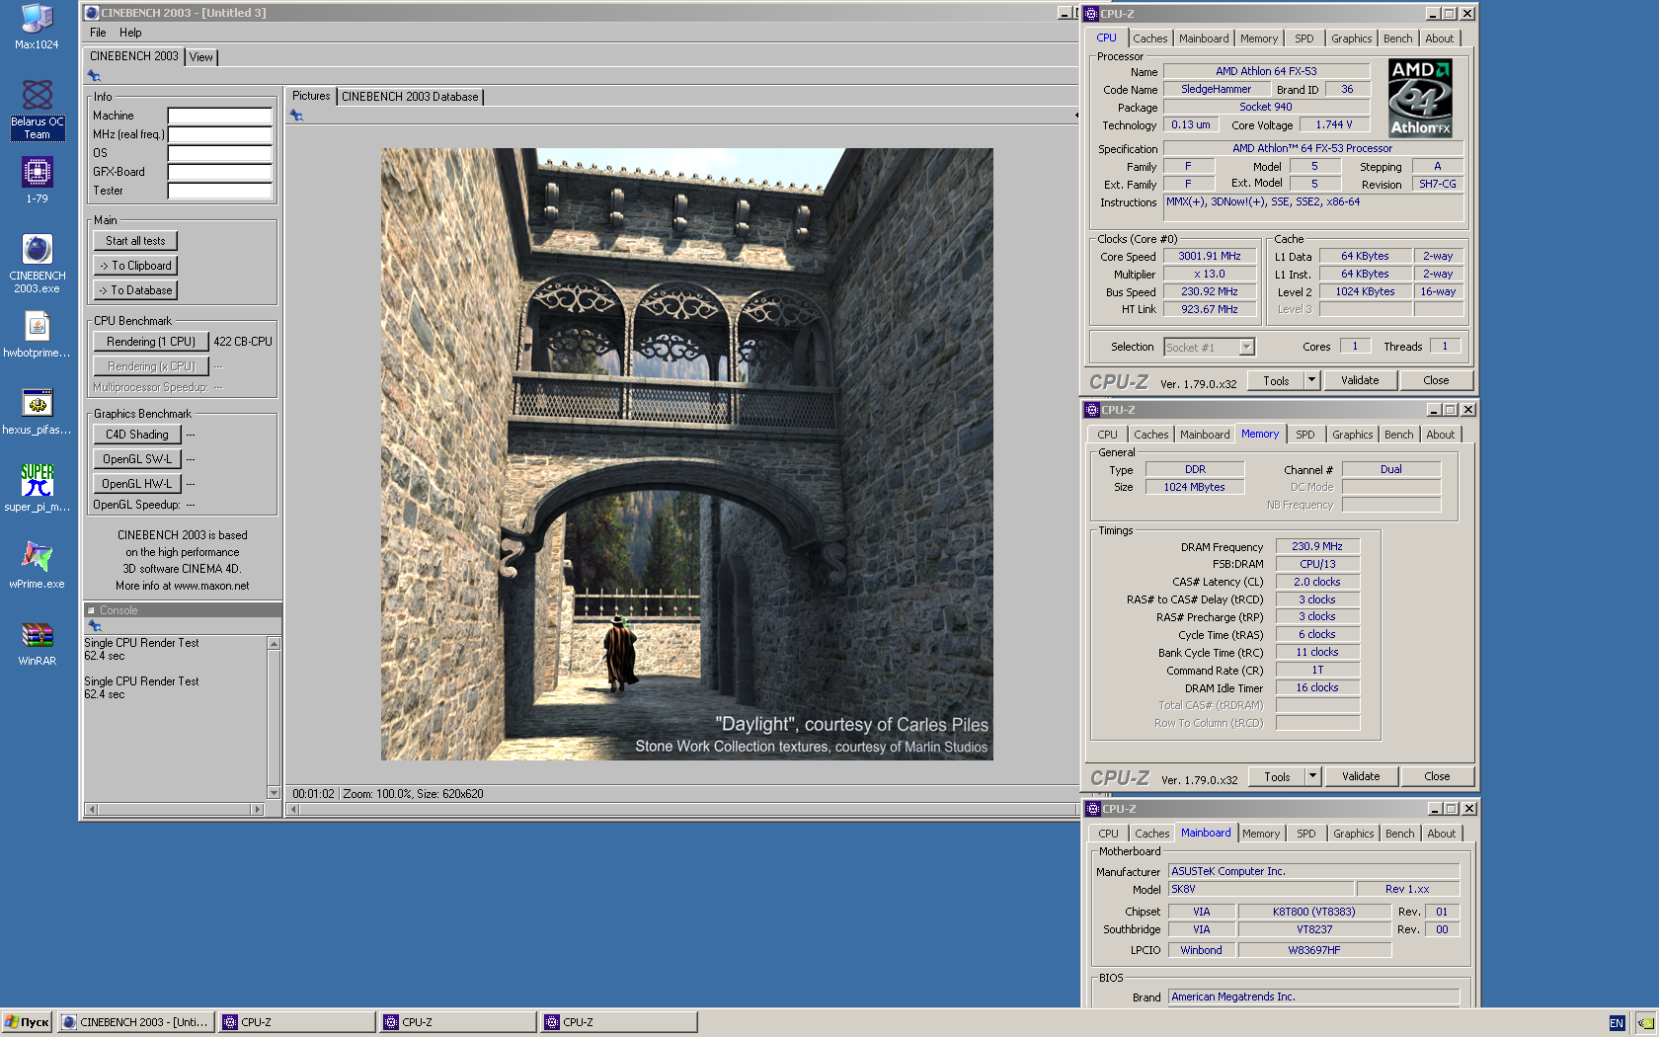
Task: Open the File menu in CINEBENCH
Action: (x=98, y=33)
